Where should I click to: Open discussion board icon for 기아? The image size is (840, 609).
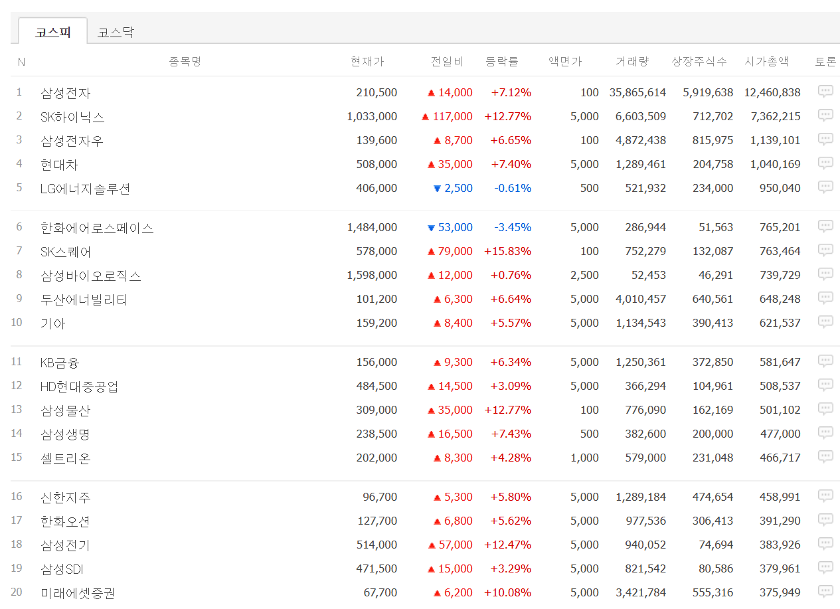[x=825, y=322]
